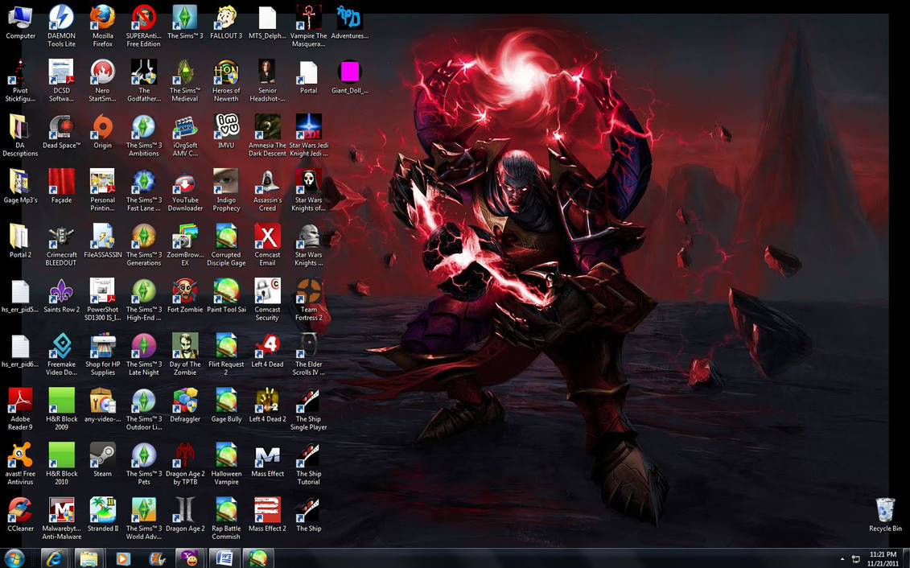910x568 pixels.
Task: Select the Left 4 Dead 2 shortcut
Action: (267, 405)
